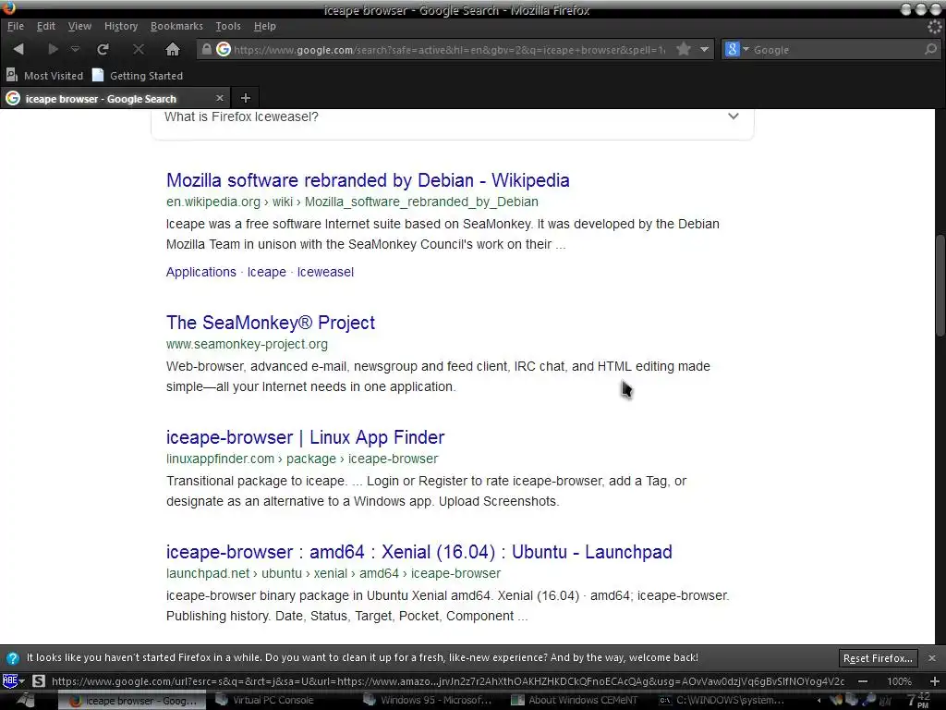Click the www.seamonkey-project.org URL text
Image resolution: width=946 pixels, height=710 pixels.
(x=247, y=344)
